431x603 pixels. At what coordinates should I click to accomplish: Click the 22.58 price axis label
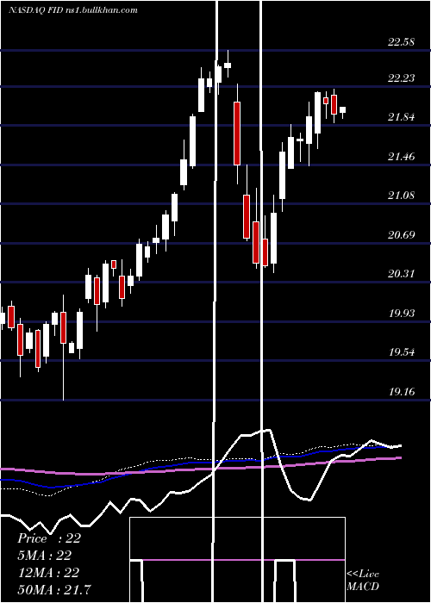pyautogui.click(x=402, y=42)
